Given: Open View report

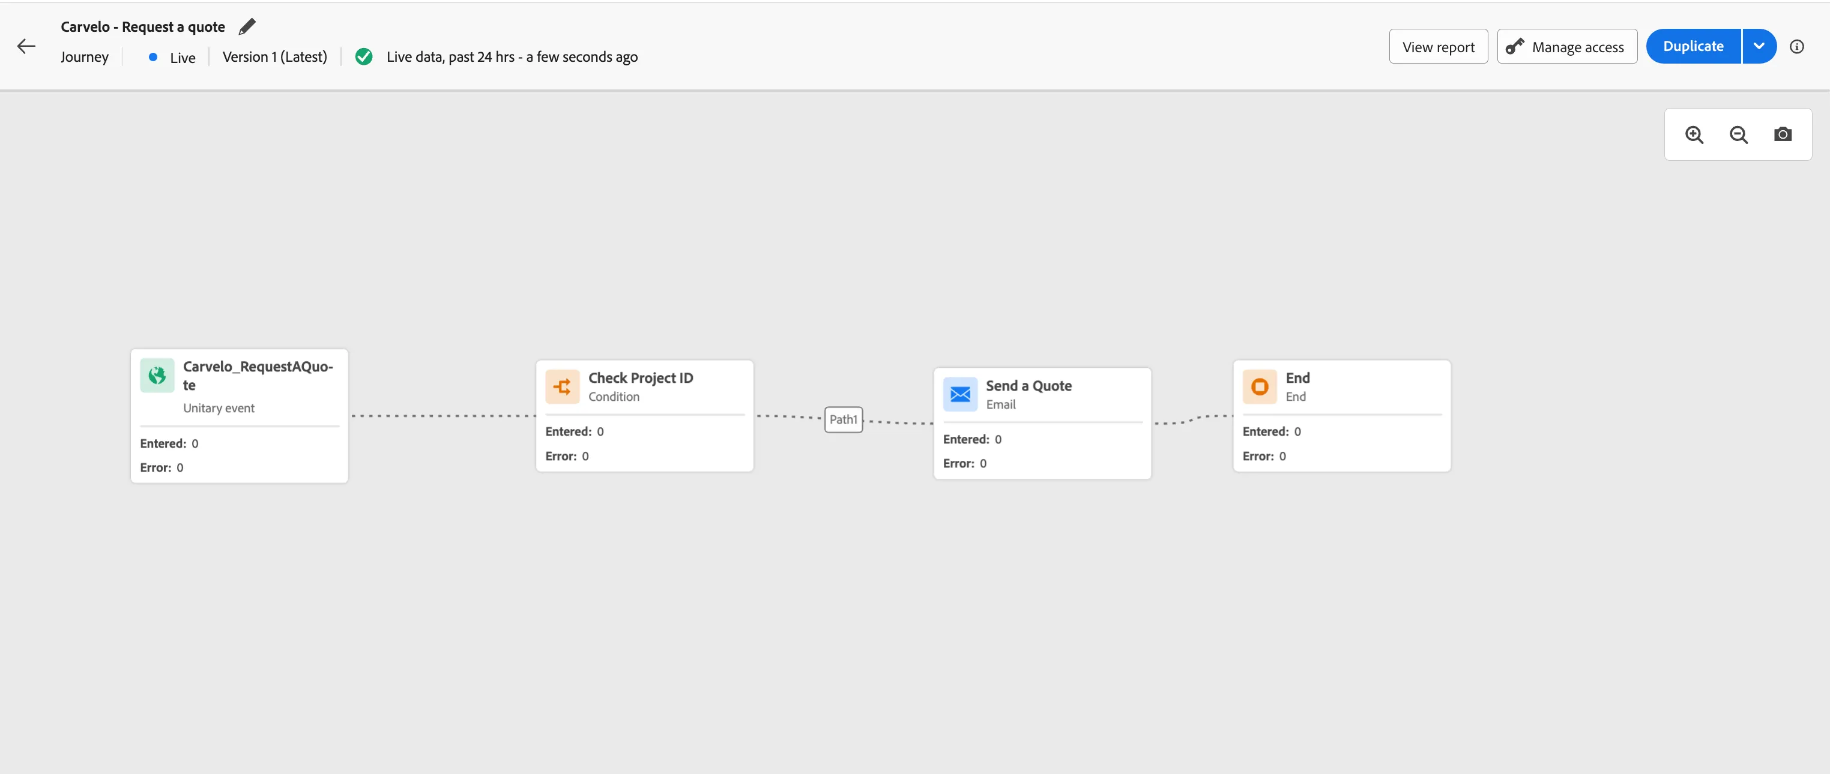Looking at the screenshot, I should point(1439,47).
